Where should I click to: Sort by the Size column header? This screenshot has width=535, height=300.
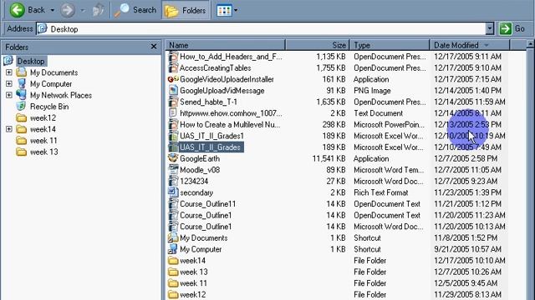coord(317,45)
